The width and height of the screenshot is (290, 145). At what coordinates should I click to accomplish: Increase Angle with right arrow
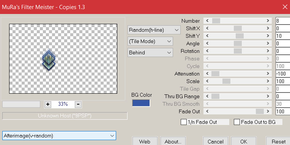[x=268, y=43]
